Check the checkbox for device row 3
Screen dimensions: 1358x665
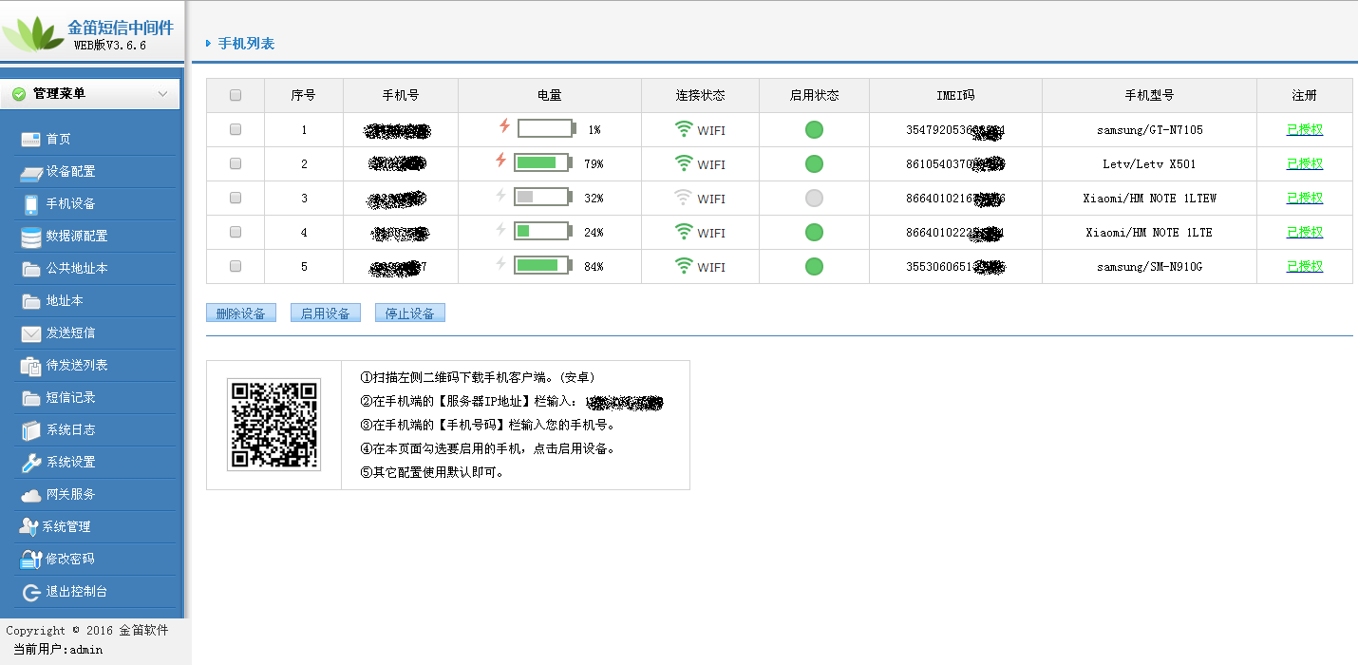tap(236, 198)
